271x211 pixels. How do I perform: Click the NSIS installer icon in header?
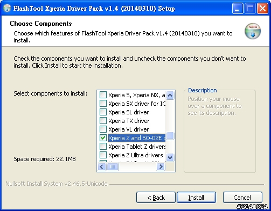tap(253, 31)
